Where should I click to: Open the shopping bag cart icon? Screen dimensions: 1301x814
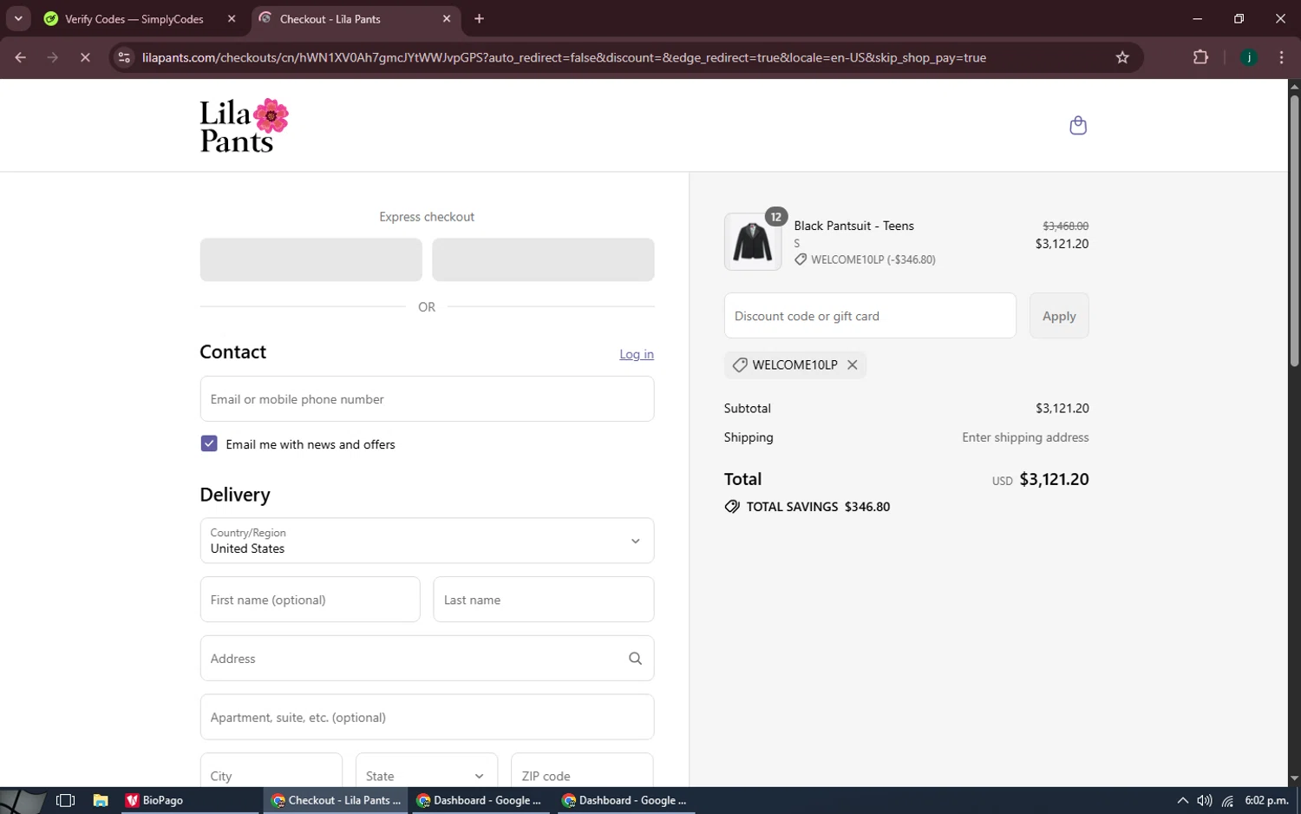click(1078, 126)
